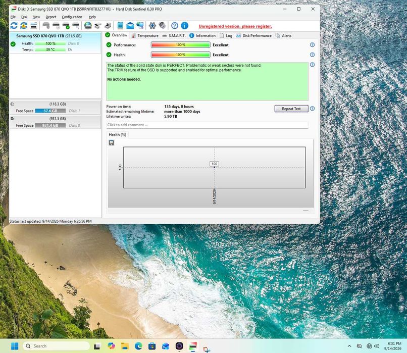
Task: Open the Report menu
Action: (51, 17)
